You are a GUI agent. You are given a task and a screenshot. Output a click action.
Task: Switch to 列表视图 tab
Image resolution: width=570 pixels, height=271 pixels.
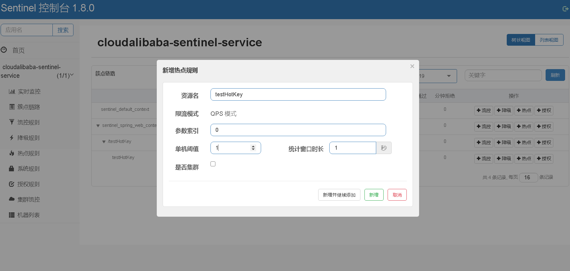[x=549, y=40]
